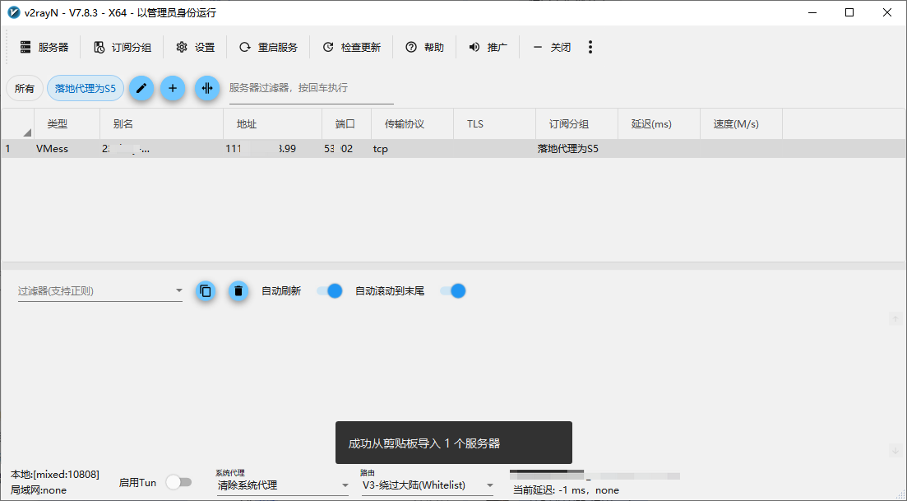
Task: Open the 路由 routing dropdown
Action: pos(428,485)
